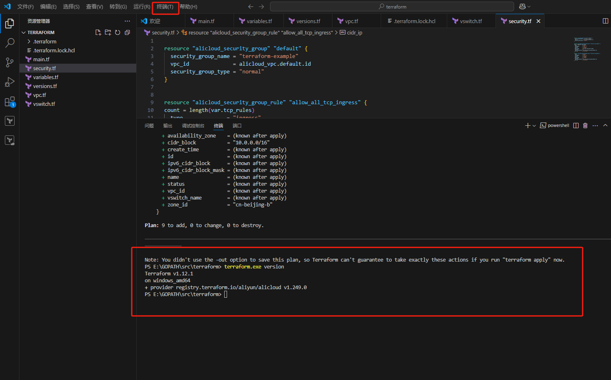Split the editor to the right
The height and width of the screenshot is (380, 611).
605,21
